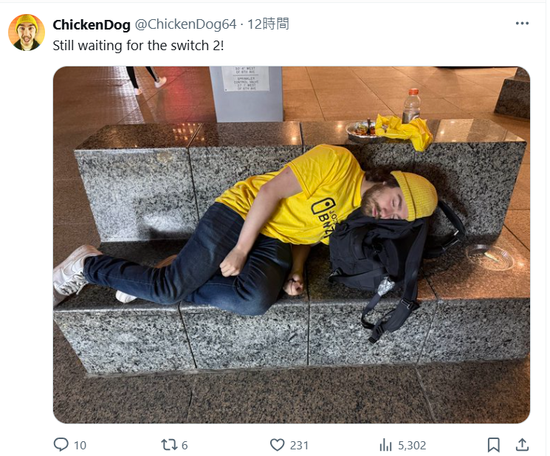The image size is (550, 456).
Task: Click the reply speech bubble icon
Action: pyautogui.click(x=61, y=444)
